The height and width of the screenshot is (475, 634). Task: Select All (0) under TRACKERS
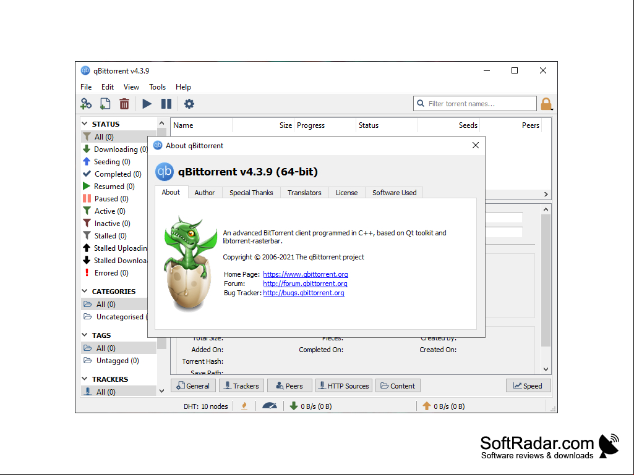[119, 392]
